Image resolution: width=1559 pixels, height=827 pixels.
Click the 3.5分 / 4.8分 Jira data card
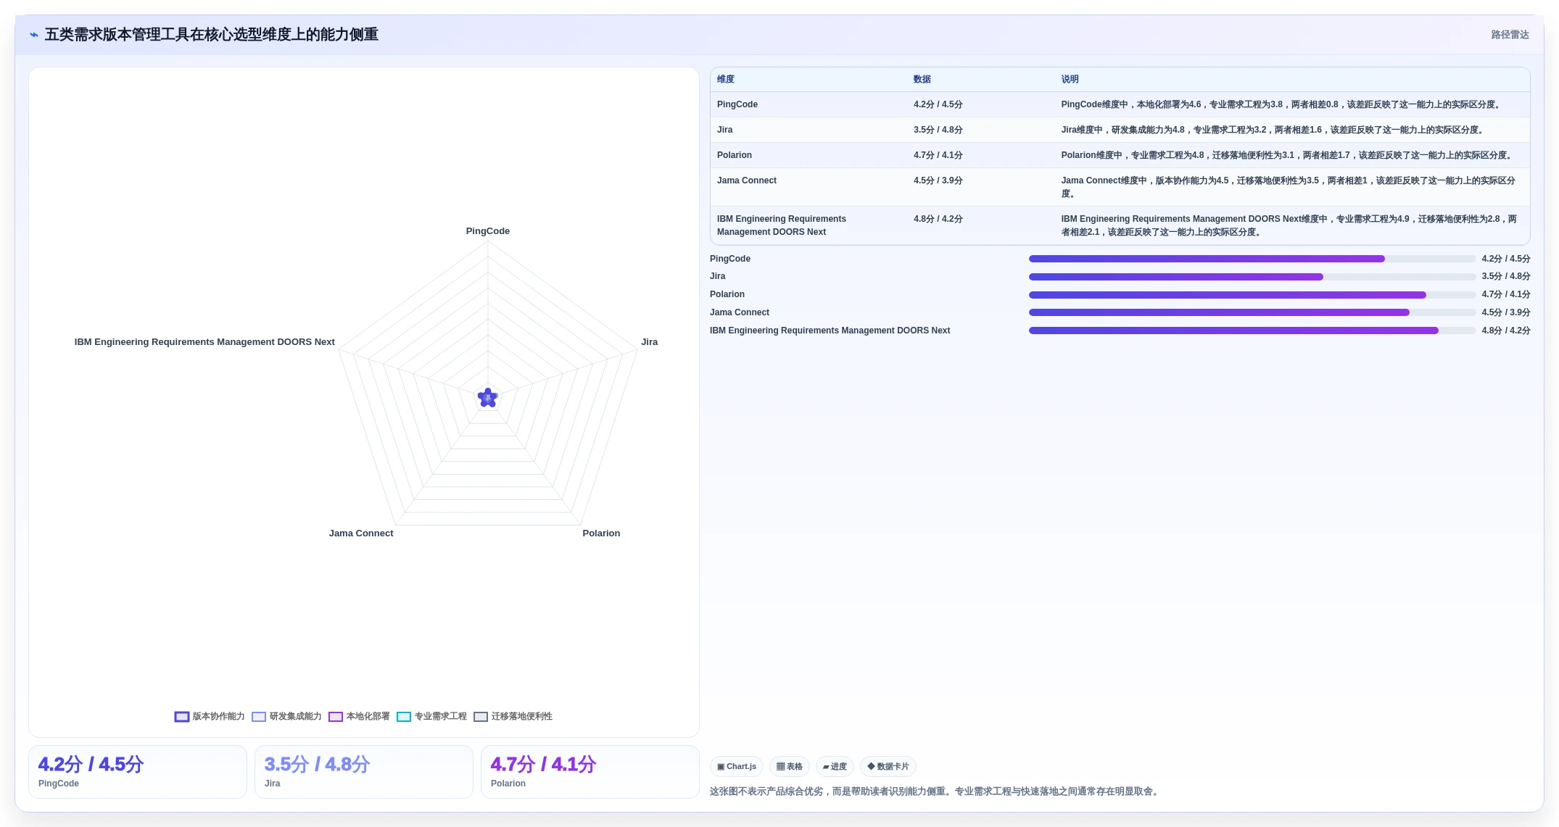364,772
